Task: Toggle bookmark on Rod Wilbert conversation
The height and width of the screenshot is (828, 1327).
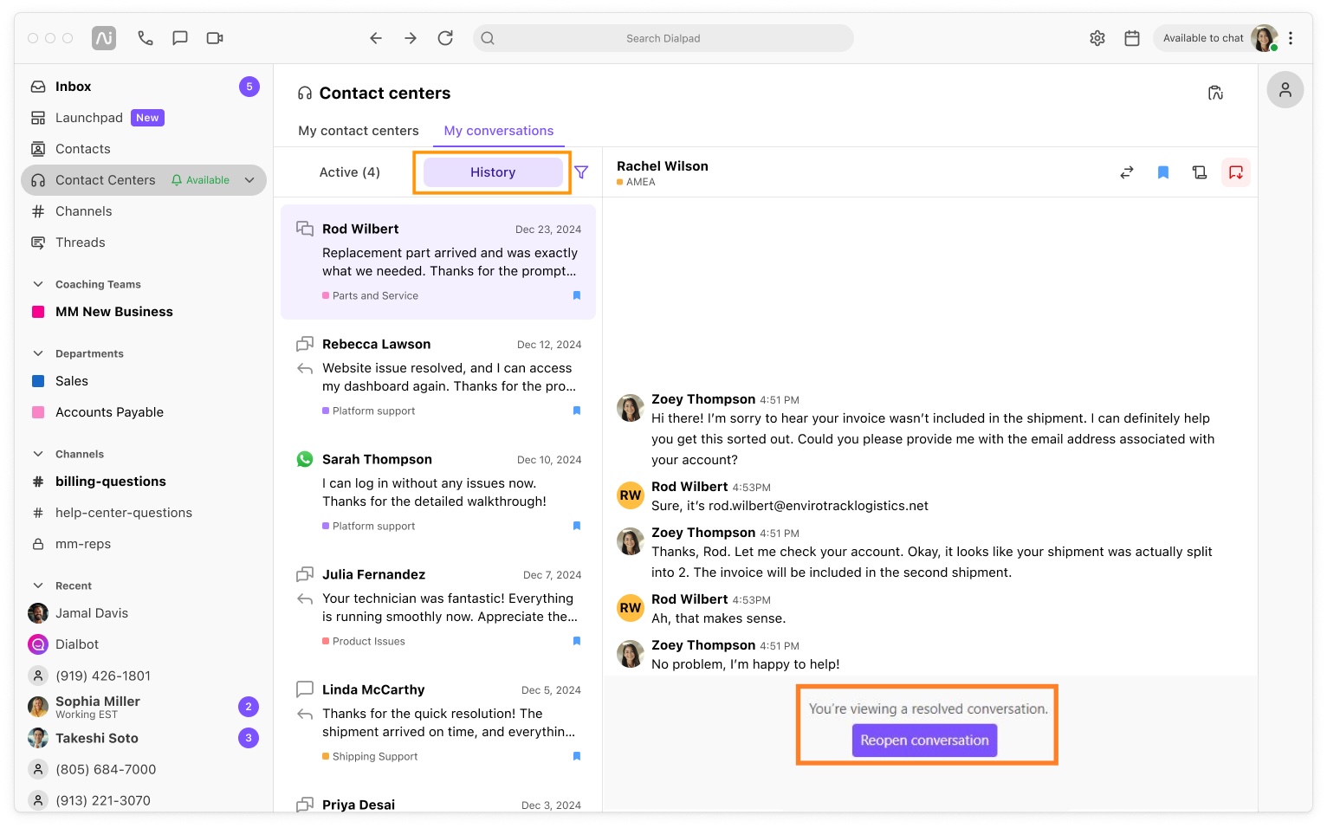Action: pyautogui.click(x=577, y=295)
